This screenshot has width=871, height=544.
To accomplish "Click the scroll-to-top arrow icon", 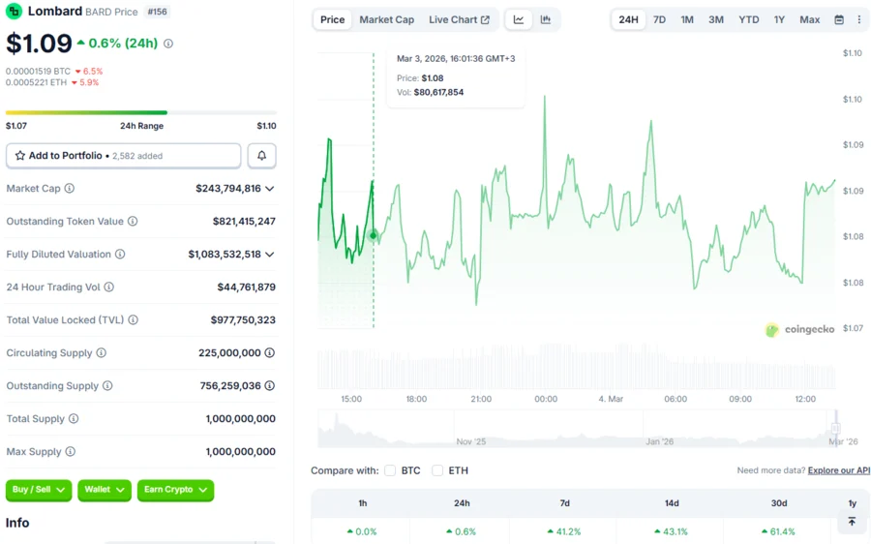I will click(852, 522).
